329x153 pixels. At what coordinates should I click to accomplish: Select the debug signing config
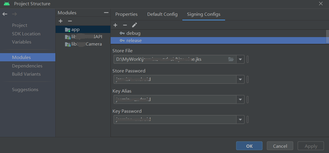click(x=133, y=33)
